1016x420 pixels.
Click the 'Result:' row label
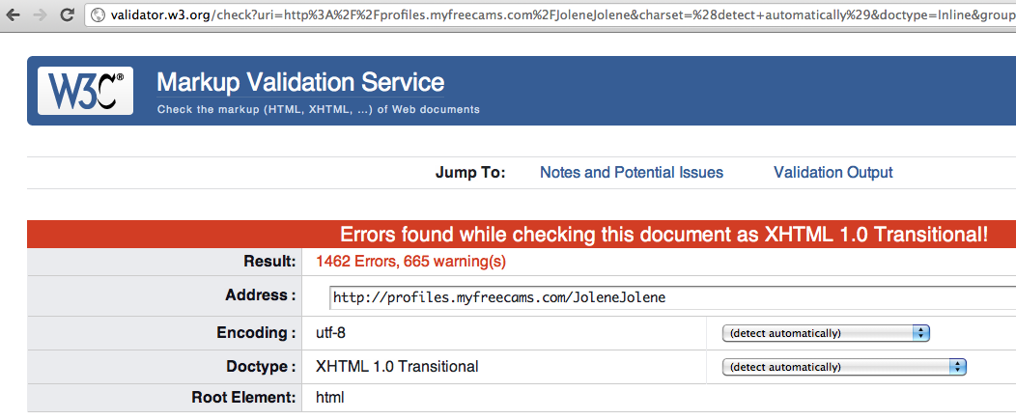pyautogui.click(x=269, y=262)
